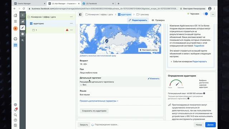The image size is (229, 129).
Task: Click the browser profile avatar icon
Action: (x=210, y=9)
